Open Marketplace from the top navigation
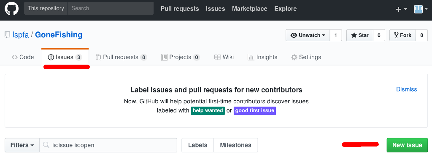 250,9
